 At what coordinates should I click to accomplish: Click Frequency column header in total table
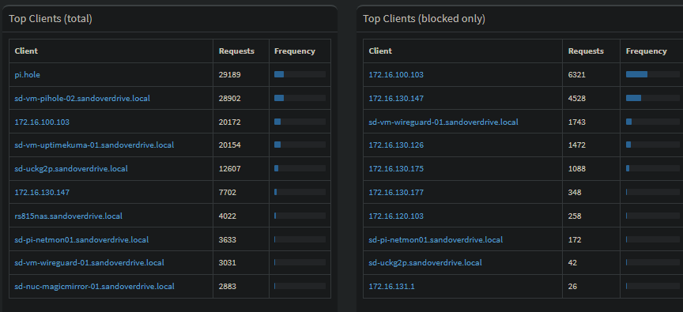click(294, 51)
